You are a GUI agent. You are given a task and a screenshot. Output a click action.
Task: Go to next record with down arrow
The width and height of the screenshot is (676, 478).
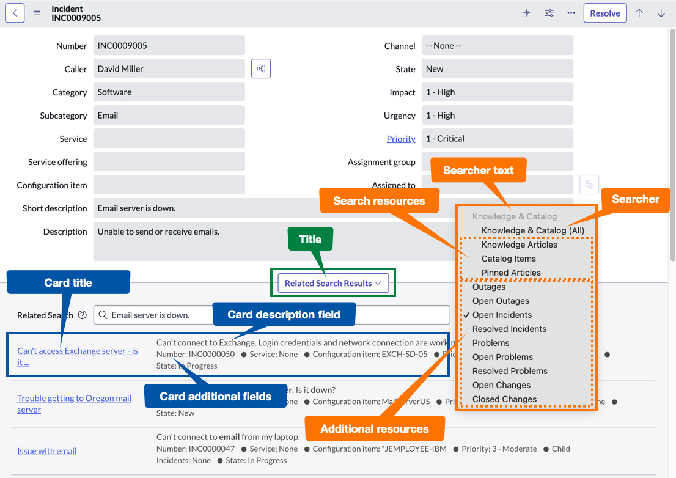coord(661,13)
